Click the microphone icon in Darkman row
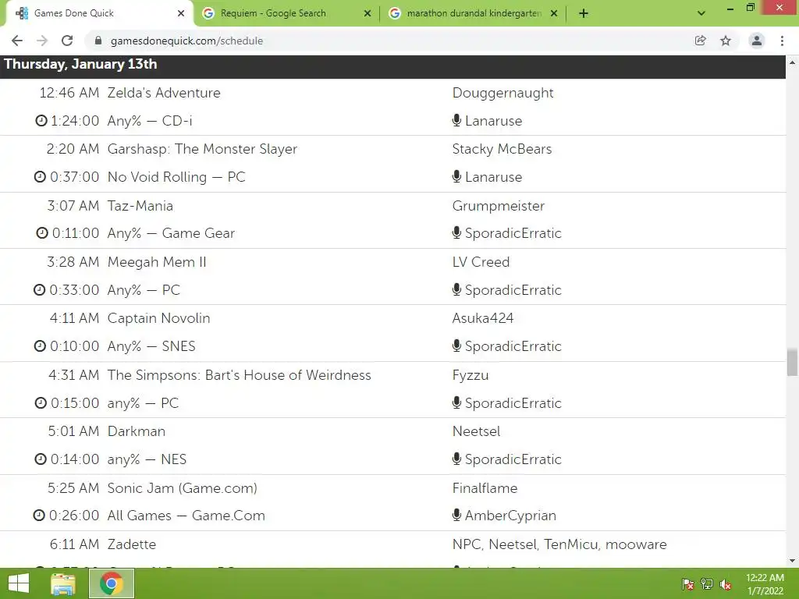Image resolution: width=799 pixels, height=599 pixels. [457, 459]
